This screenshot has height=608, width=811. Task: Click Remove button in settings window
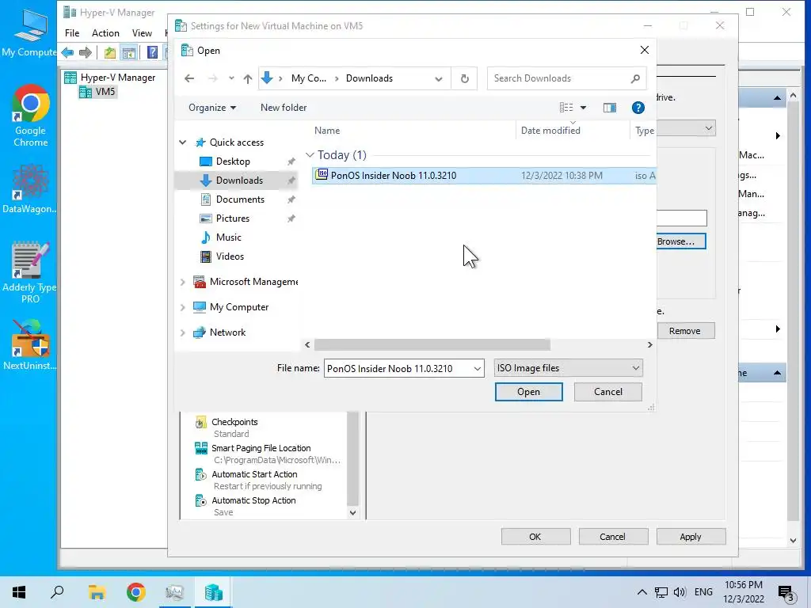pyautogui.click(x=685, y=331)
